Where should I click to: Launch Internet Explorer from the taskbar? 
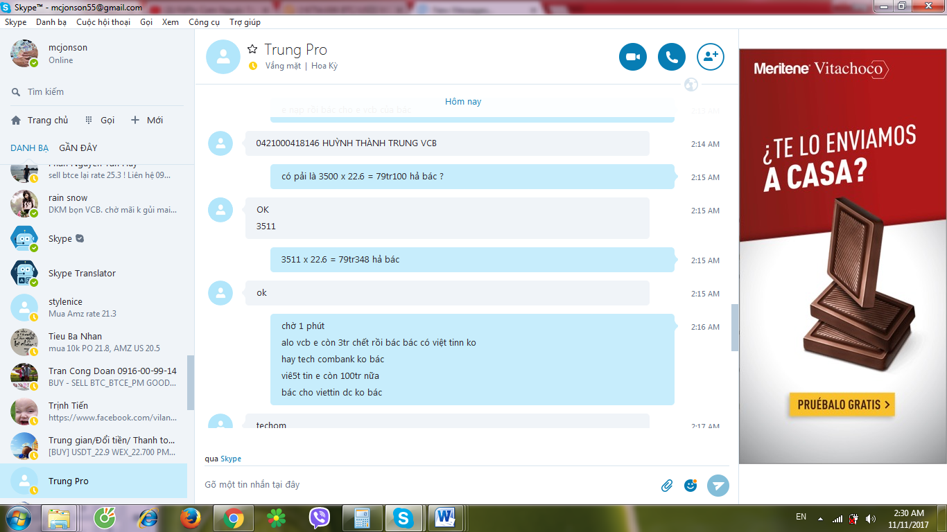point(148,517)
